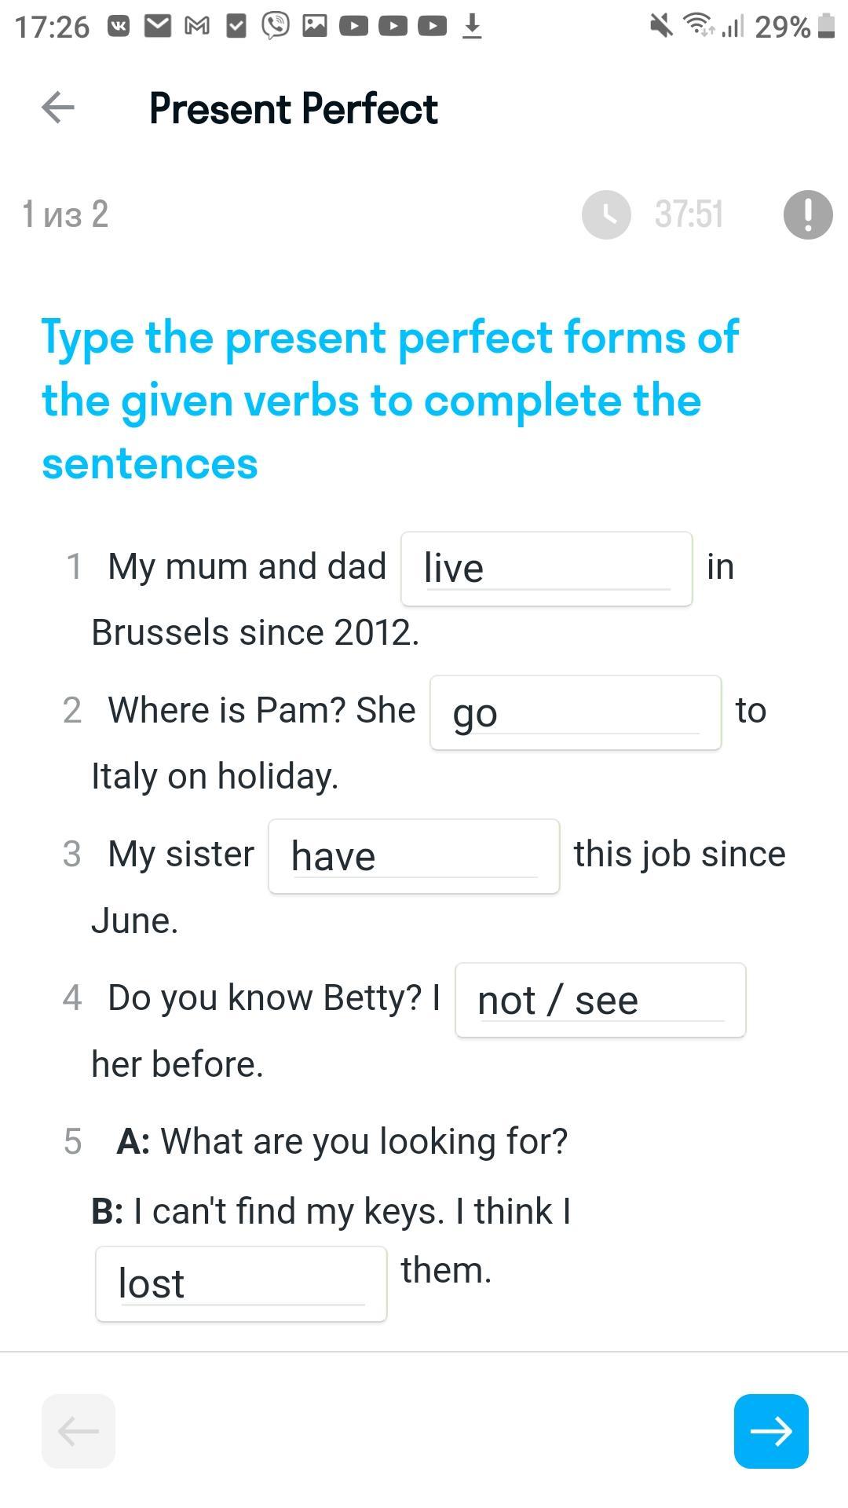Focus the 'go' answer field
Image resolution: width=848 pixels, height=1508 pixels.
pos(576,712)
